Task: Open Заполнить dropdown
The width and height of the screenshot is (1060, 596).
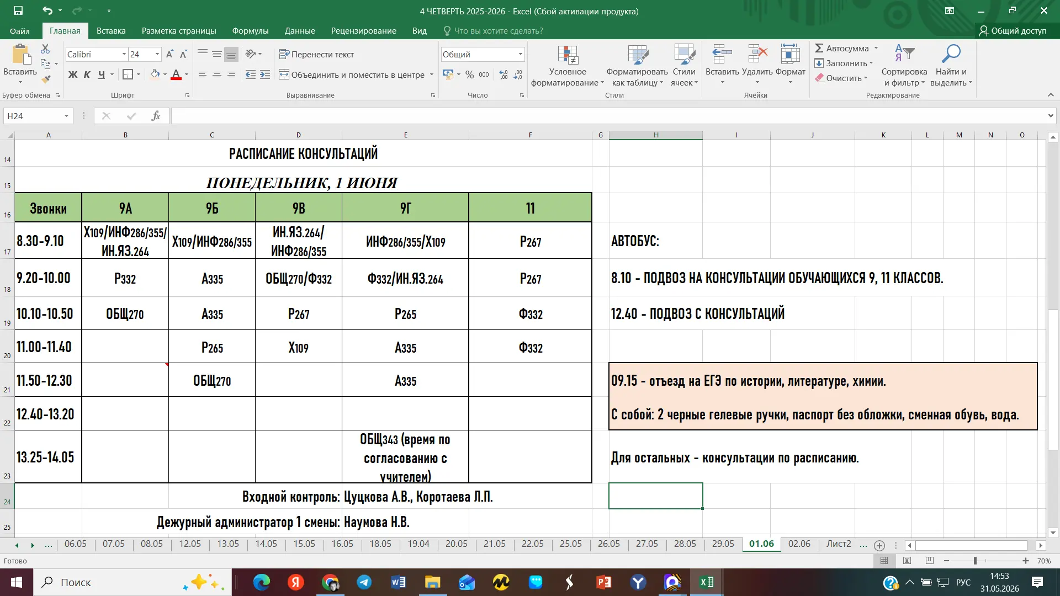Action: pos(844,63)
